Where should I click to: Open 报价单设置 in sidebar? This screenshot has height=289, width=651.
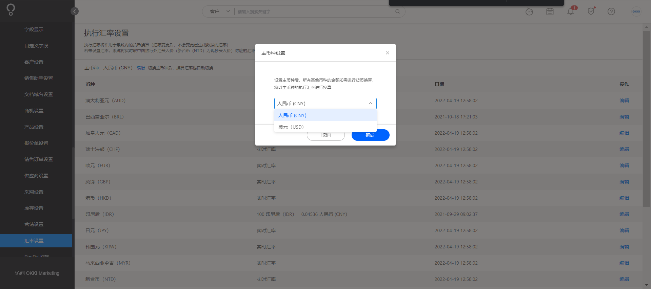36,143
